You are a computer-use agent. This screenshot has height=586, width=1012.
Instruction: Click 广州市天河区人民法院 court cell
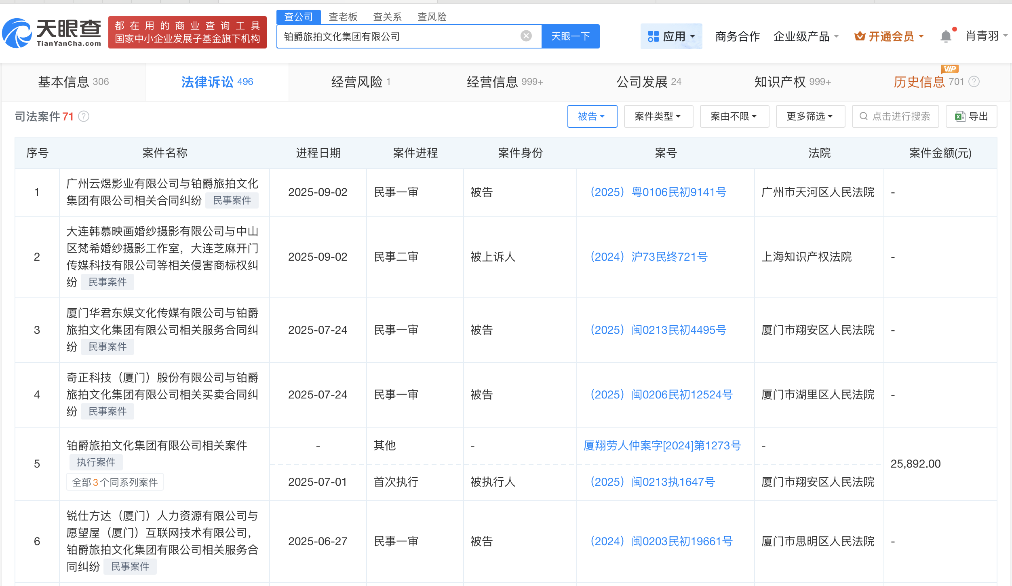818,192
